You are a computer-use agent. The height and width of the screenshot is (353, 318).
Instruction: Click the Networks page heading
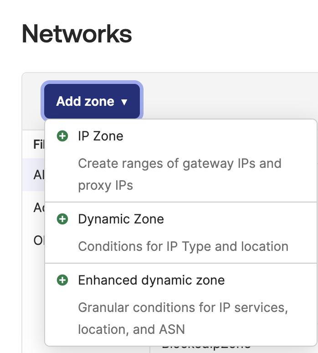(77, 33)
